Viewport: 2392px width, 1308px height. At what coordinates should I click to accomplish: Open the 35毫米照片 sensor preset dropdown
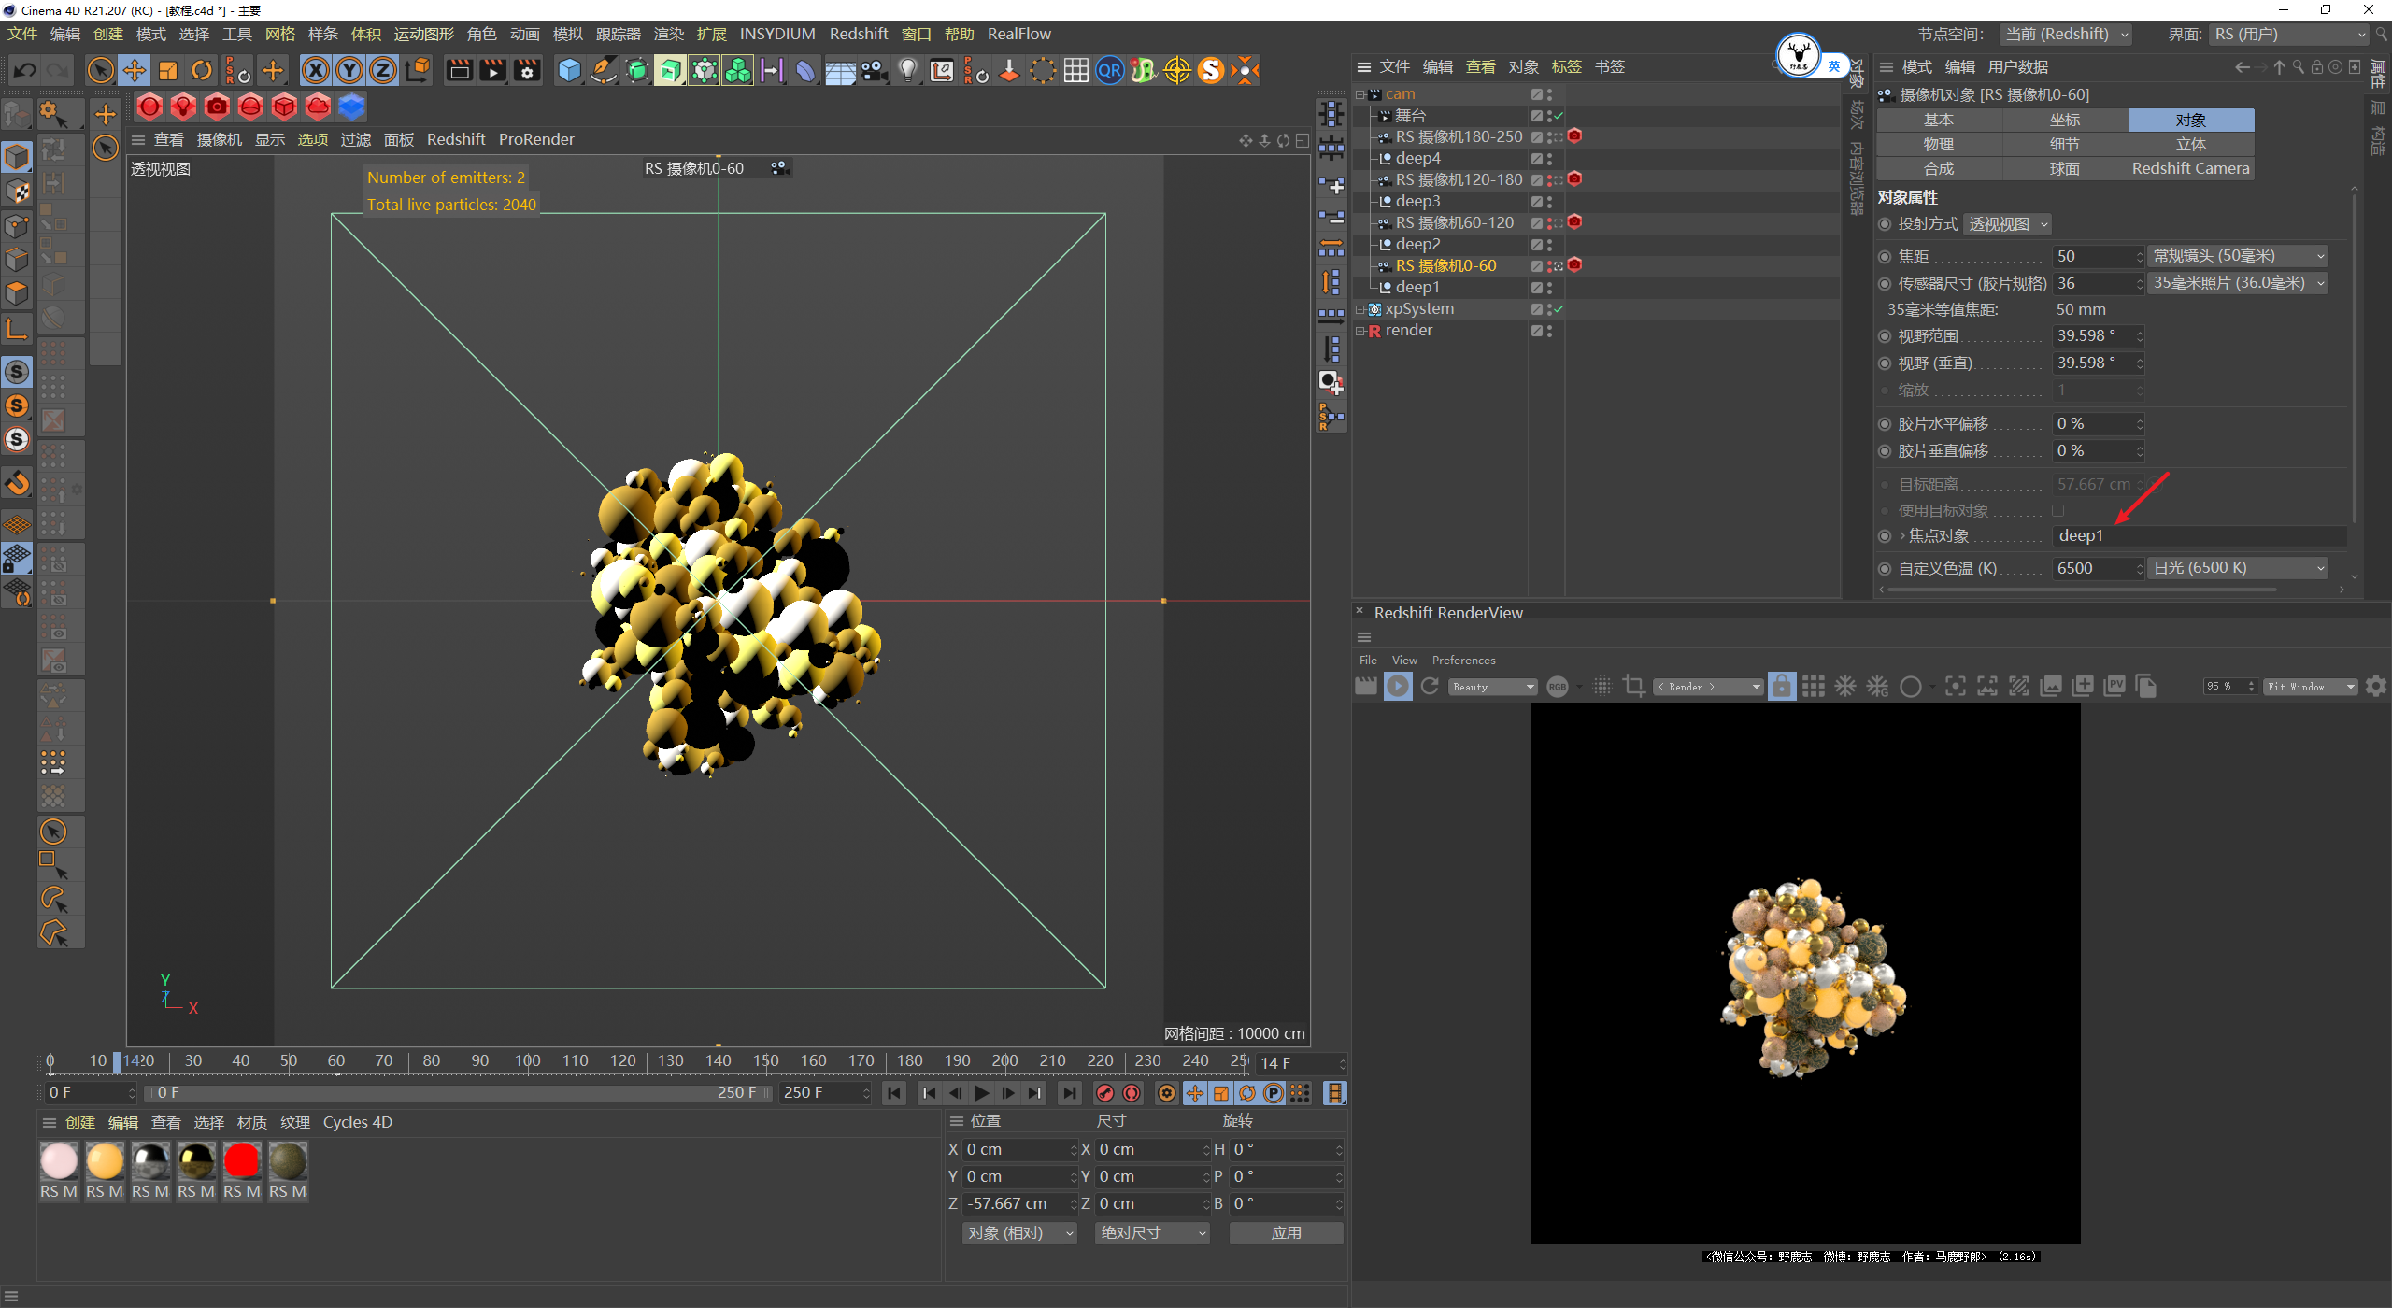[x=2238, y=283]
